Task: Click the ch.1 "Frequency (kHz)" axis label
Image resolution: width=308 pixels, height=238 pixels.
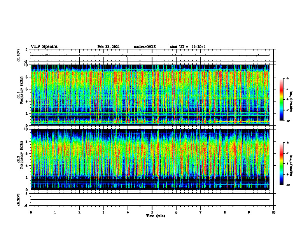Action: tap(21, 91)
